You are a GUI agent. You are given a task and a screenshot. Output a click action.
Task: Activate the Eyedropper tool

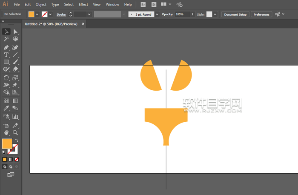(6, 109)
